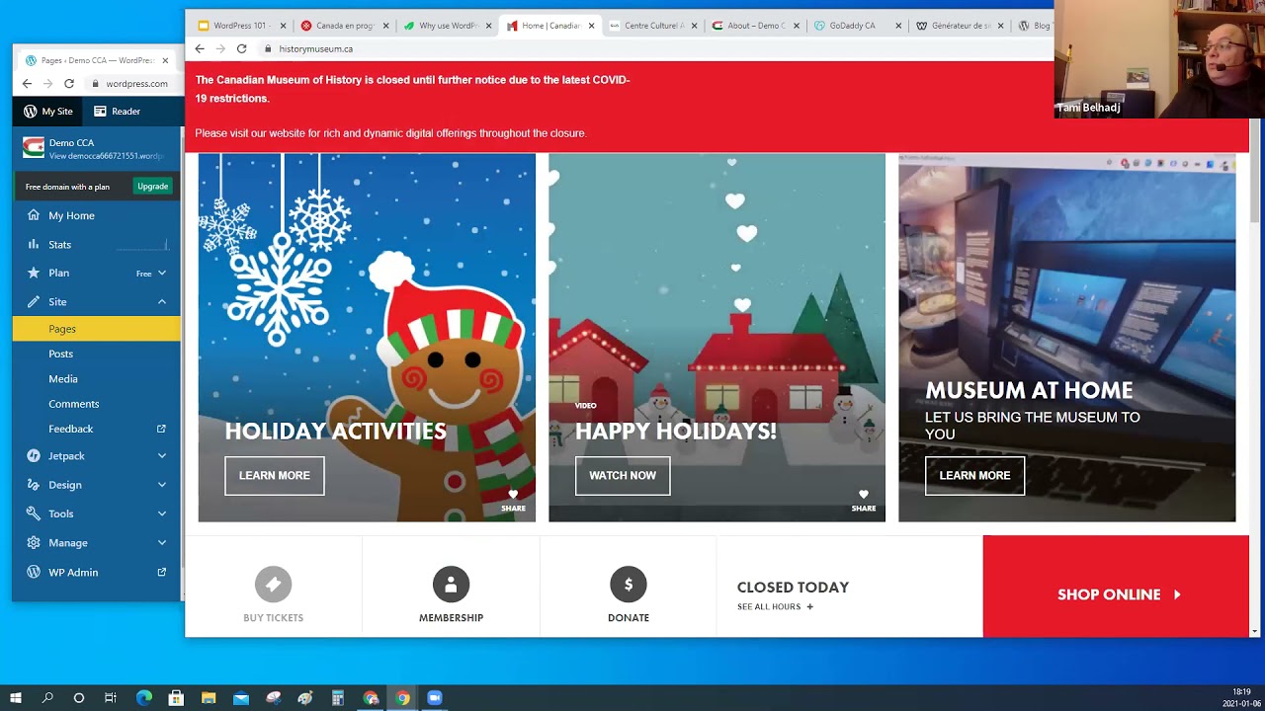Viewport: 1265px width, 711px height.
Task: Click the wordpress.com address bar
Action: tap(135, 84)
